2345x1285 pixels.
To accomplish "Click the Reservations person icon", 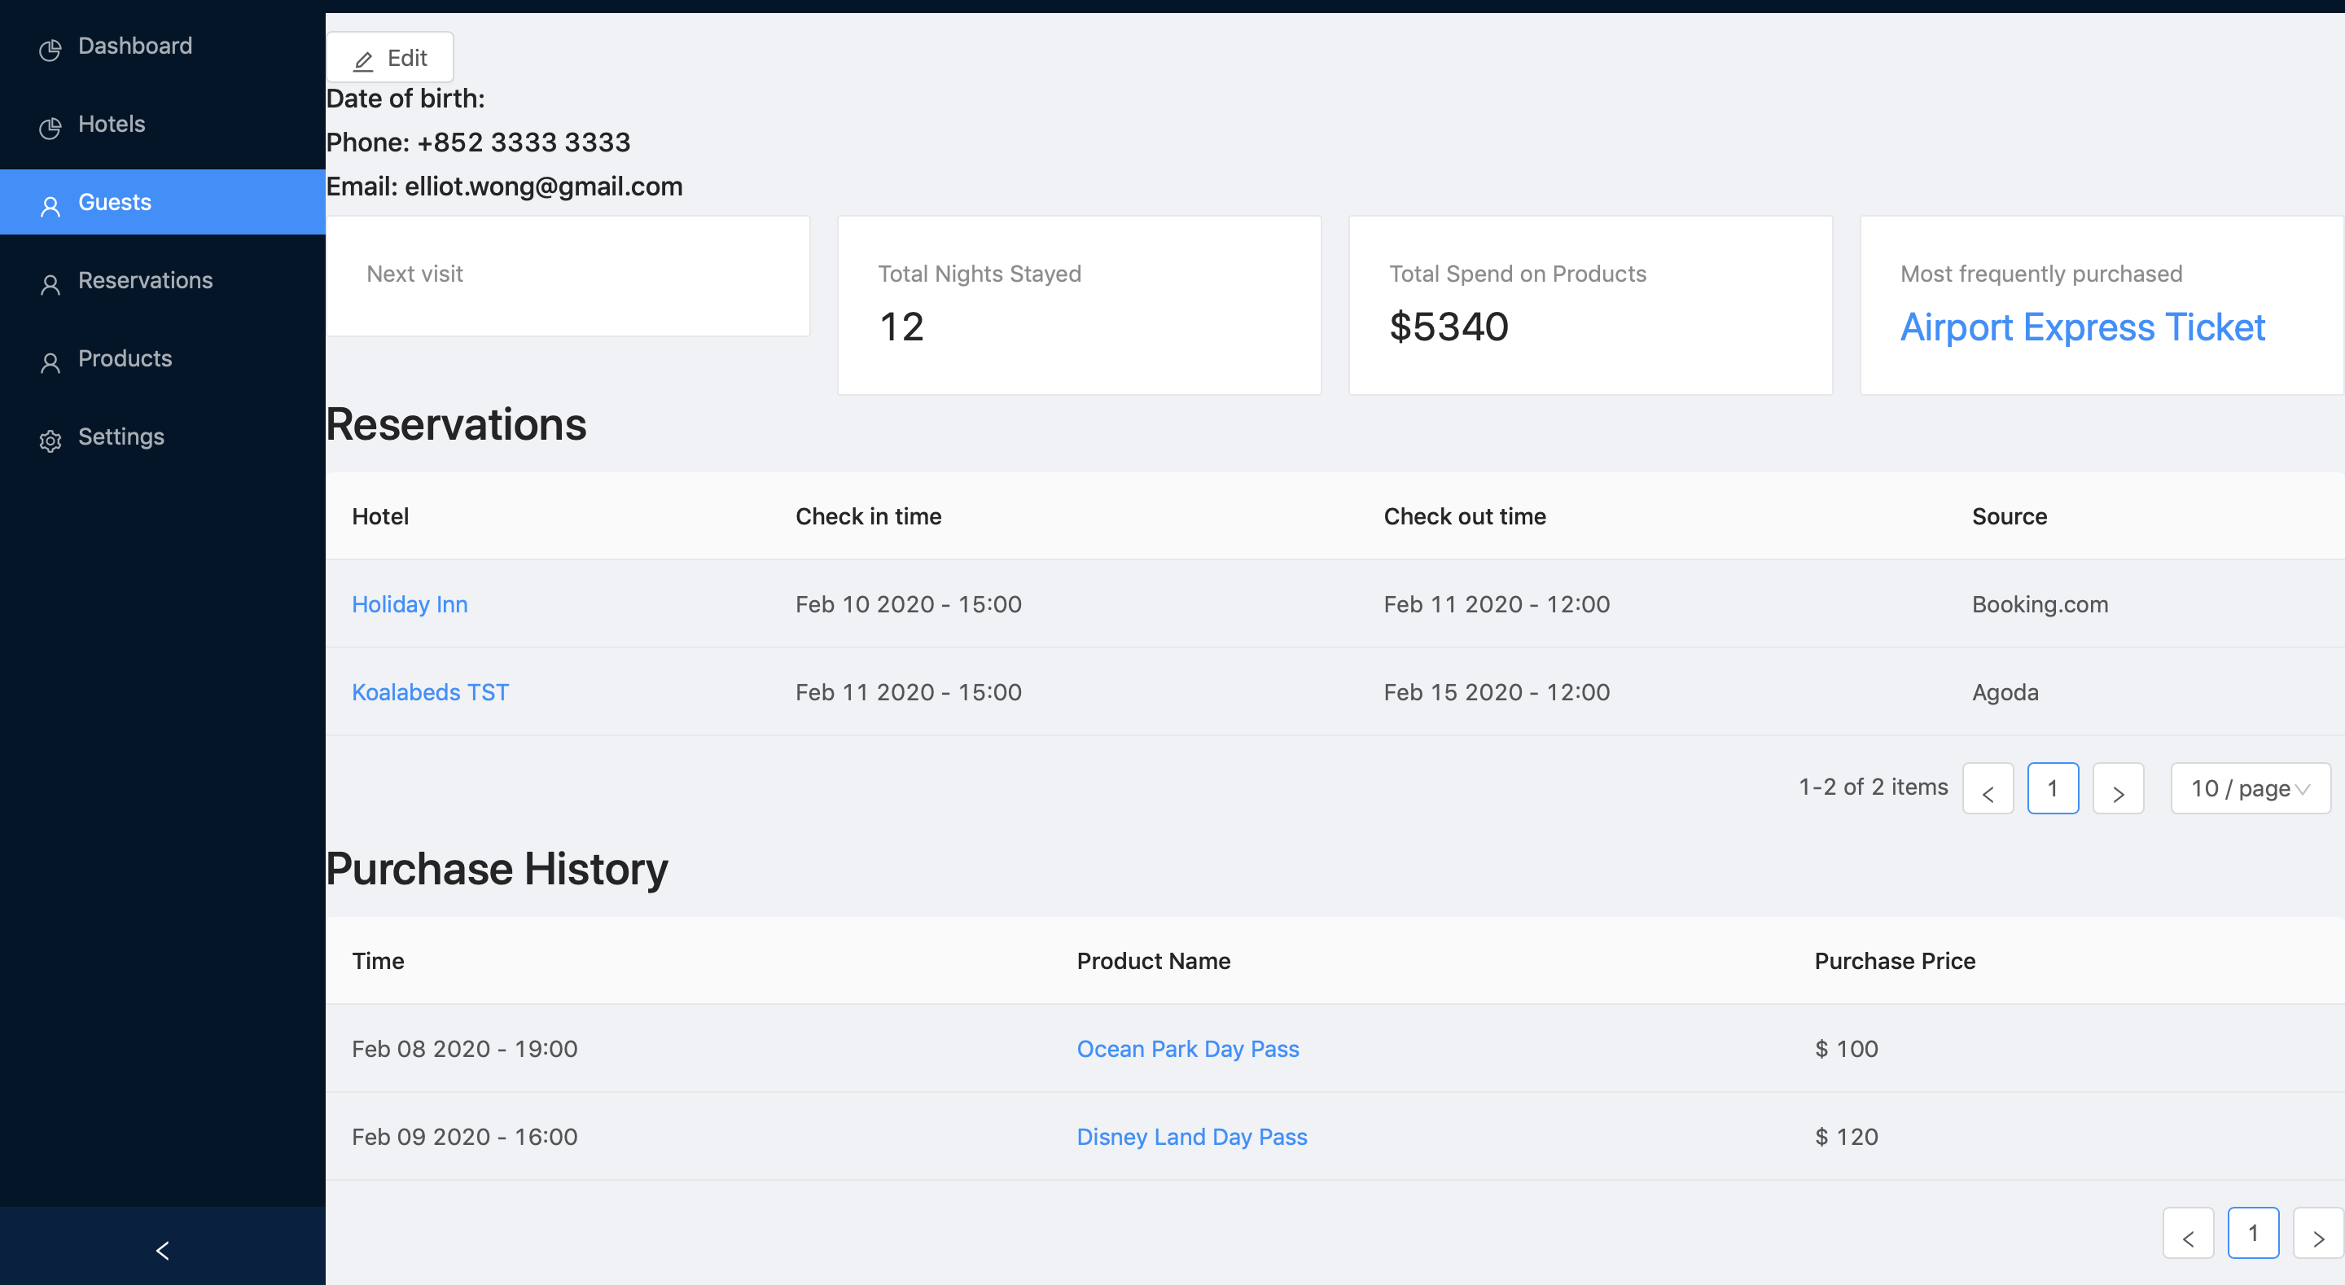I will (50, 283).
